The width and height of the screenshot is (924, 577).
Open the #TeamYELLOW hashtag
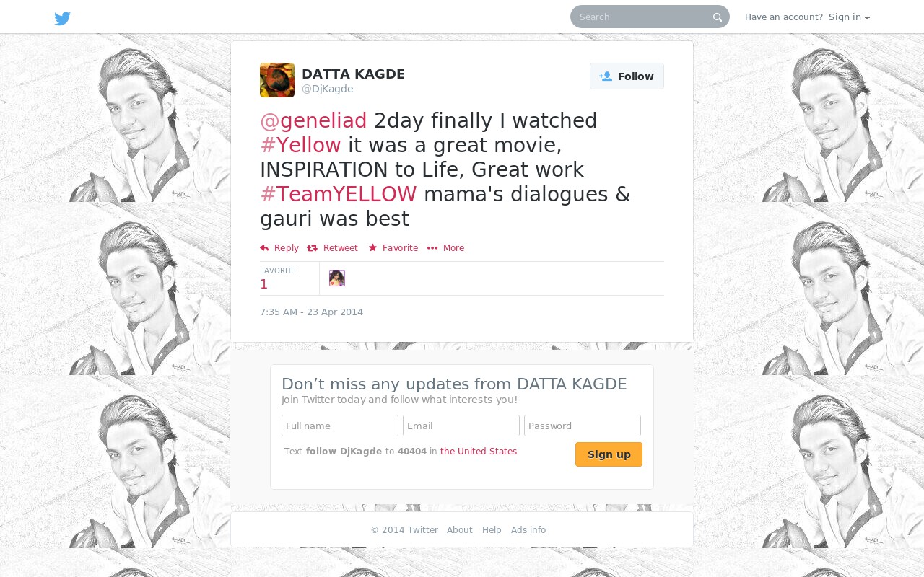339,194
